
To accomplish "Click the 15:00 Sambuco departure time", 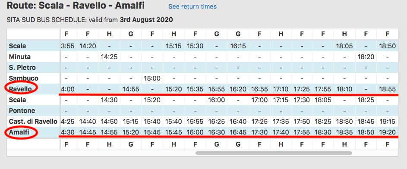I will [x=152, y=78].
